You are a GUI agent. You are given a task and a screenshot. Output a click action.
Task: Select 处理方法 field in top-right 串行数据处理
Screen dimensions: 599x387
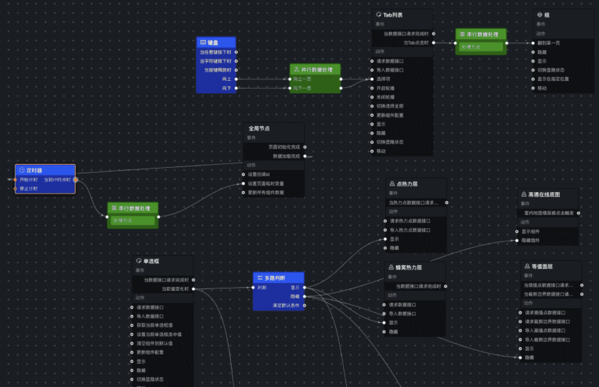click(x=481, y=47)
